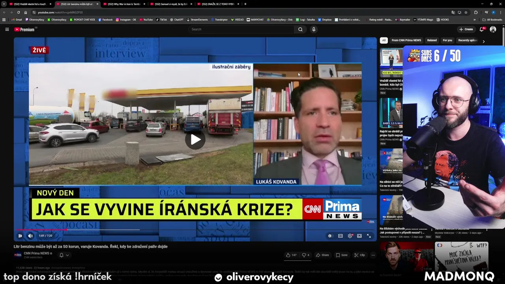505x284 pixels.
Task: Select the 'For you' chip
Action: click(x=447, y=40)
